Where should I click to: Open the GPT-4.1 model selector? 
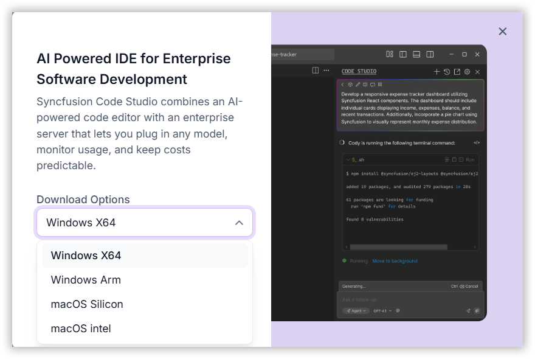coord(382,310)
